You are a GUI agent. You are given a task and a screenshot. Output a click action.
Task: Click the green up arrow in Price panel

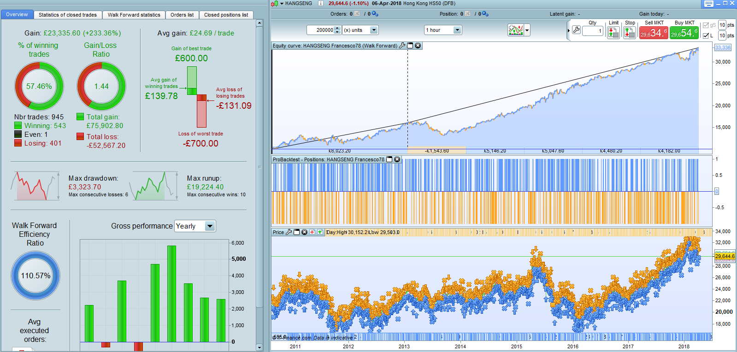320,232
